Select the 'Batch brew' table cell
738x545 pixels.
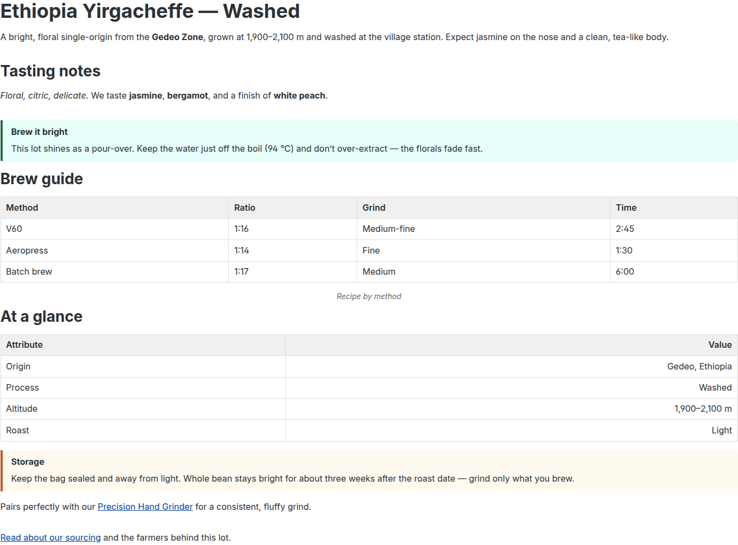(114, 272)
